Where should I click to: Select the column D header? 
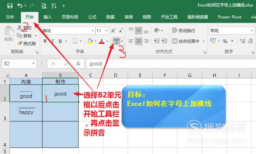tap(115, 75)
